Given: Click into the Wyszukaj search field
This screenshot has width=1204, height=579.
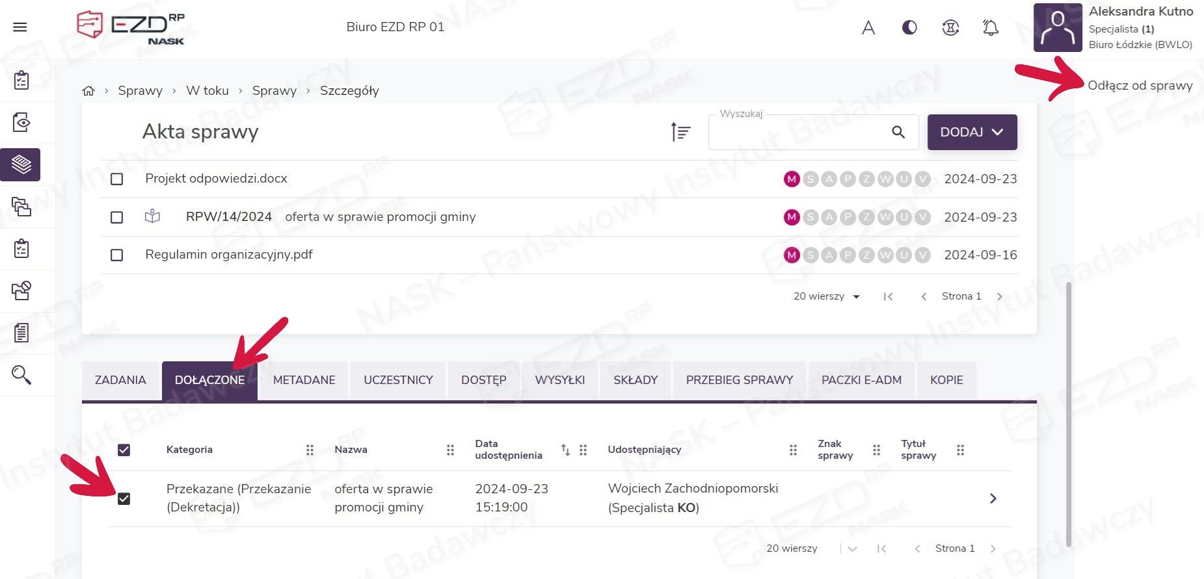Looking at the screenshot, I should [x=797, y=133].
